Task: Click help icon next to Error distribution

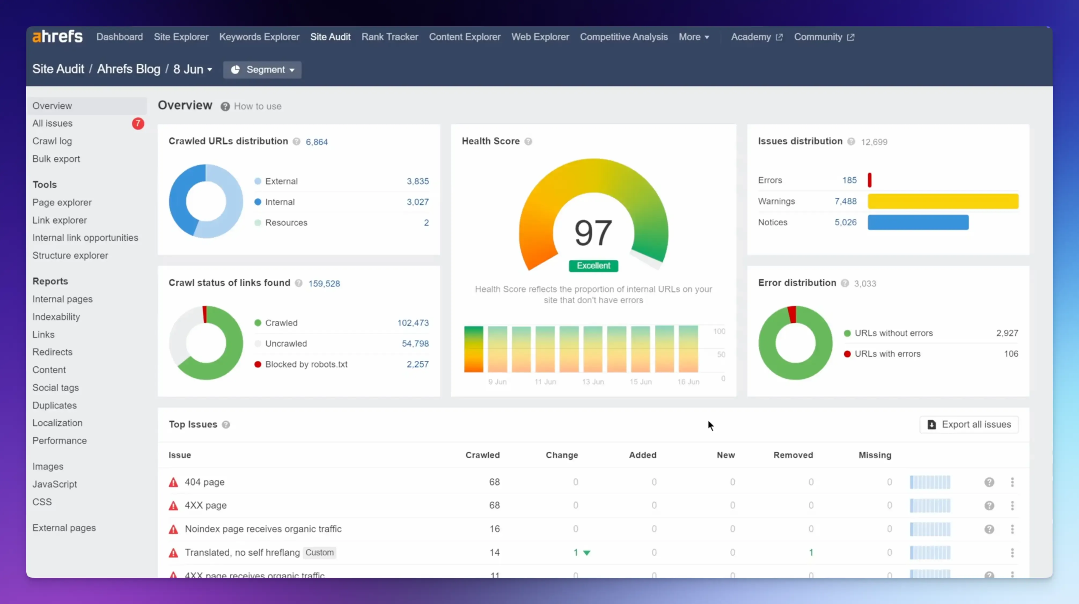Action: [845, 283]
